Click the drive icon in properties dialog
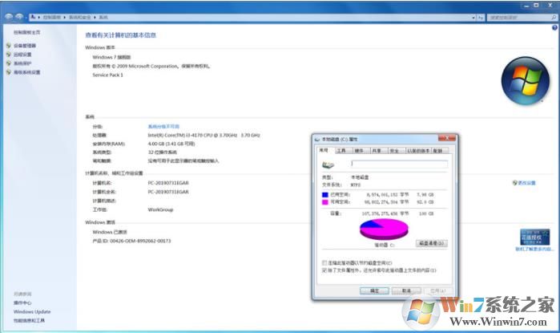Image resolution: width=560 pixels, height=333 pixels. 328,164
